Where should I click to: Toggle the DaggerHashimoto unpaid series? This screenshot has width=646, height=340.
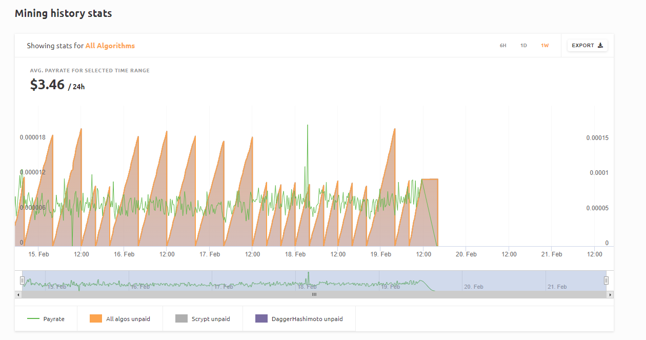299,319
